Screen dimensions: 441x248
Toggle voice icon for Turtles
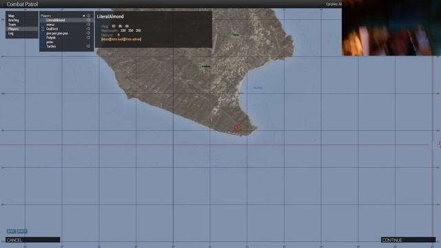coord(88,46)
